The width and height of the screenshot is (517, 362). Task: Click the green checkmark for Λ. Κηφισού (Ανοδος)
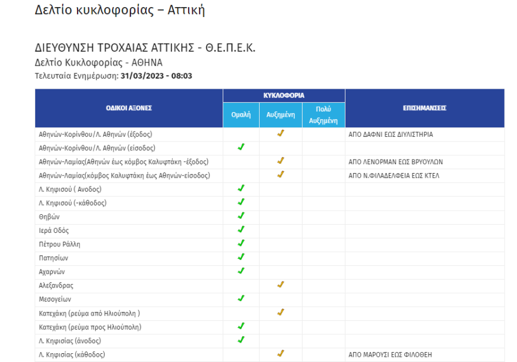coord(241,188)
